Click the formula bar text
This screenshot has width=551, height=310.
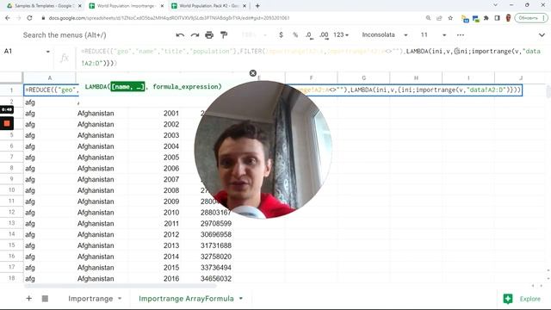(311, 57)
